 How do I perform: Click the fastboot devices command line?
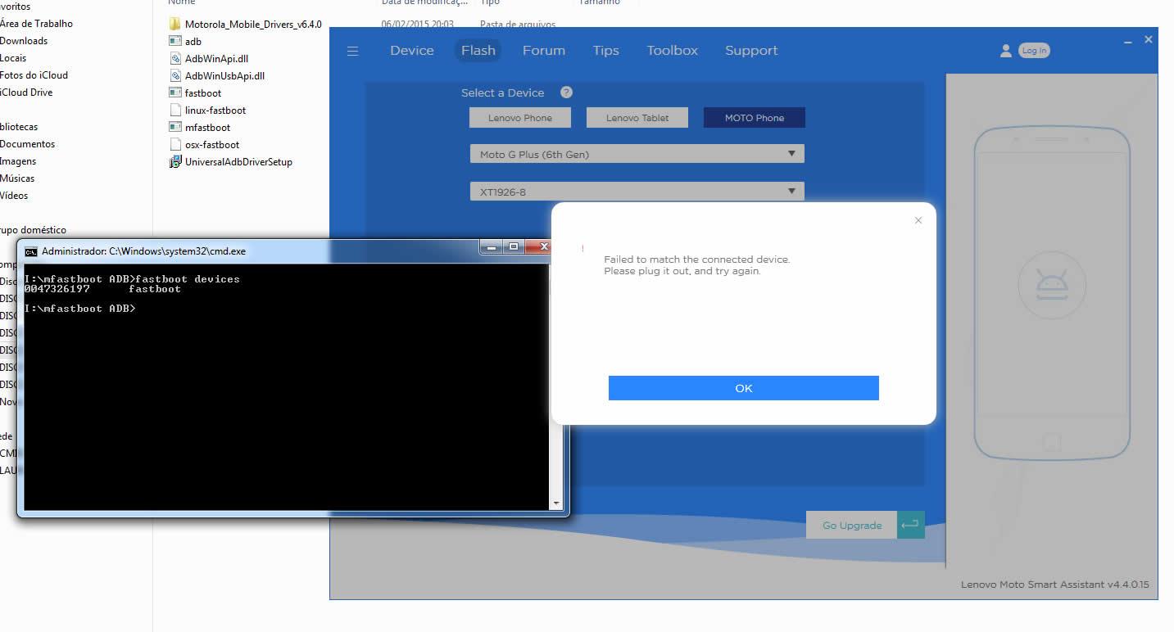pyautogui.click(x=132, y=279)
